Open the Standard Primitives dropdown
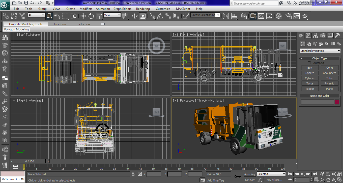The image size is (343, 183). point(320,51)
